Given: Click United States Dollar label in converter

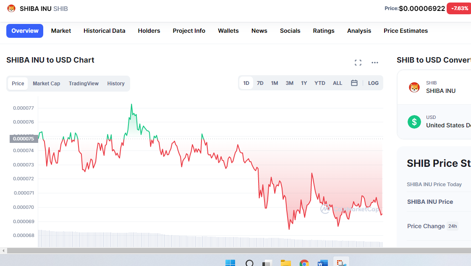Looking at the screenshot, I should click(x=448, y=125).
